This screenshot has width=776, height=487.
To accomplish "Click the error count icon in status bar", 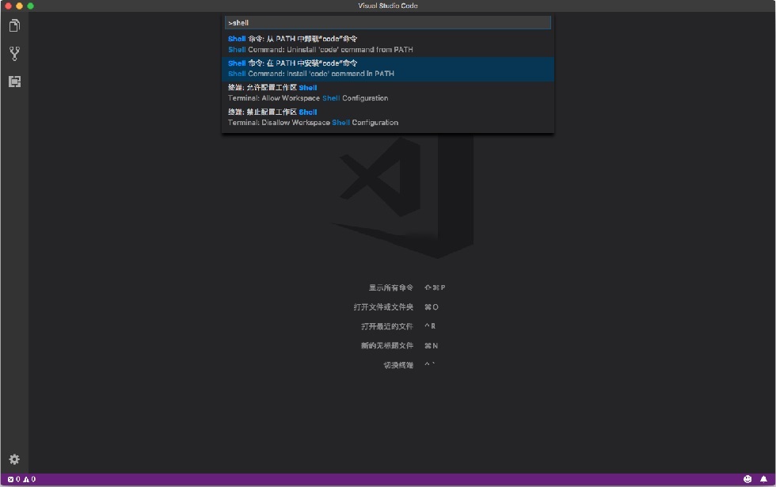I will point(13,479).
